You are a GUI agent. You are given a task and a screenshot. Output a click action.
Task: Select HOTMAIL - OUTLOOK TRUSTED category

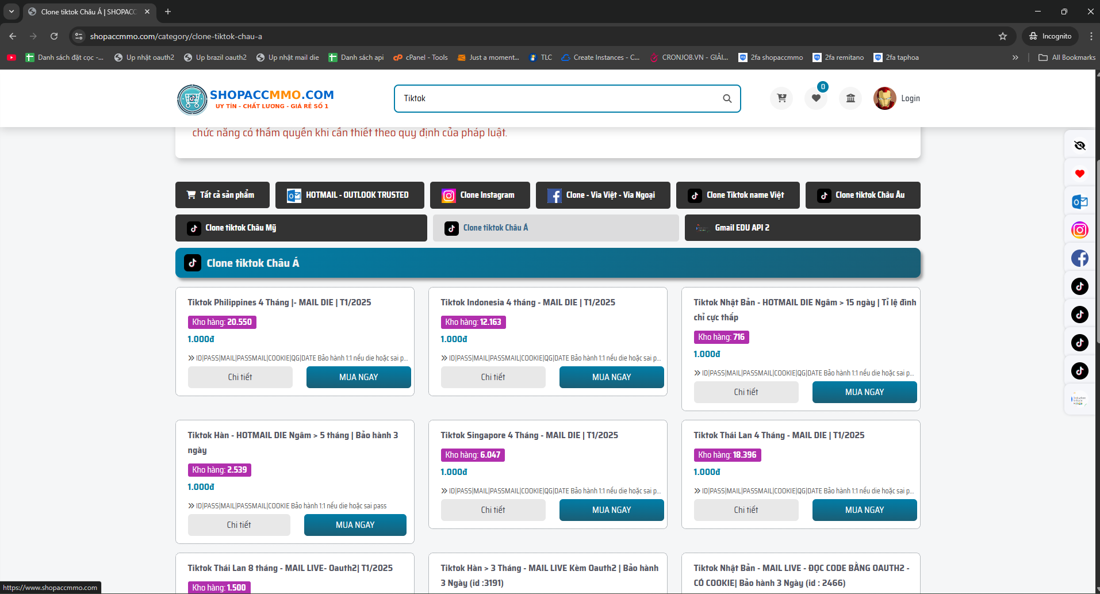click(350, 195)
